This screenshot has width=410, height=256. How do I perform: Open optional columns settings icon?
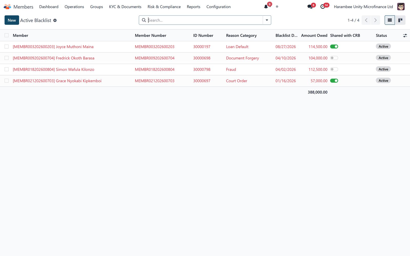405,36
